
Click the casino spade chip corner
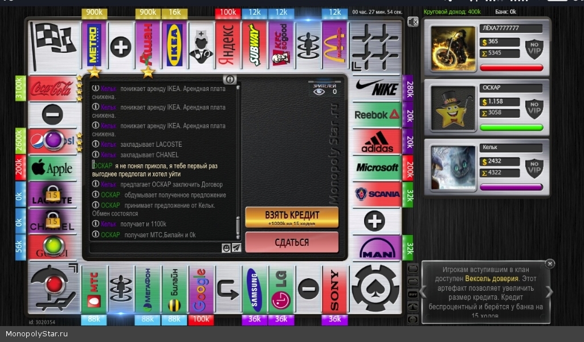[x=376, y=289]
